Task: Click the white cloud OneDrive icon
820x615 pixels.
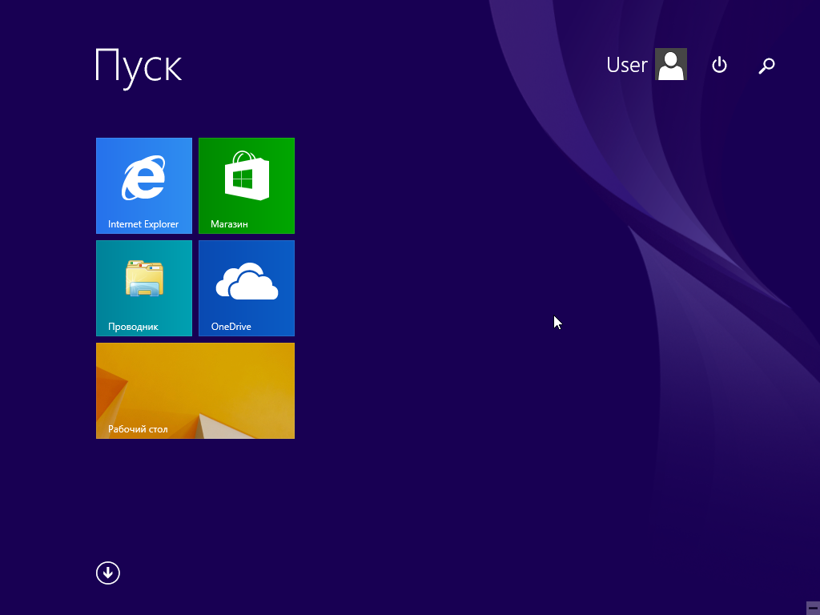Action: pos(247,281)
